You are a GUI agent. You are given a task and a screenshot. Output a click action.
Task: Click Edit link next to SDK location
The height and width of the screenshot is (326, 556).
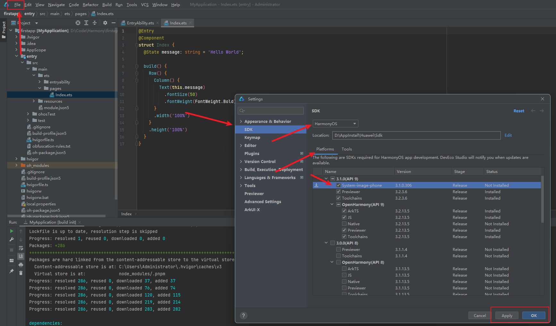pyautogui.click(x=508, y=135)
